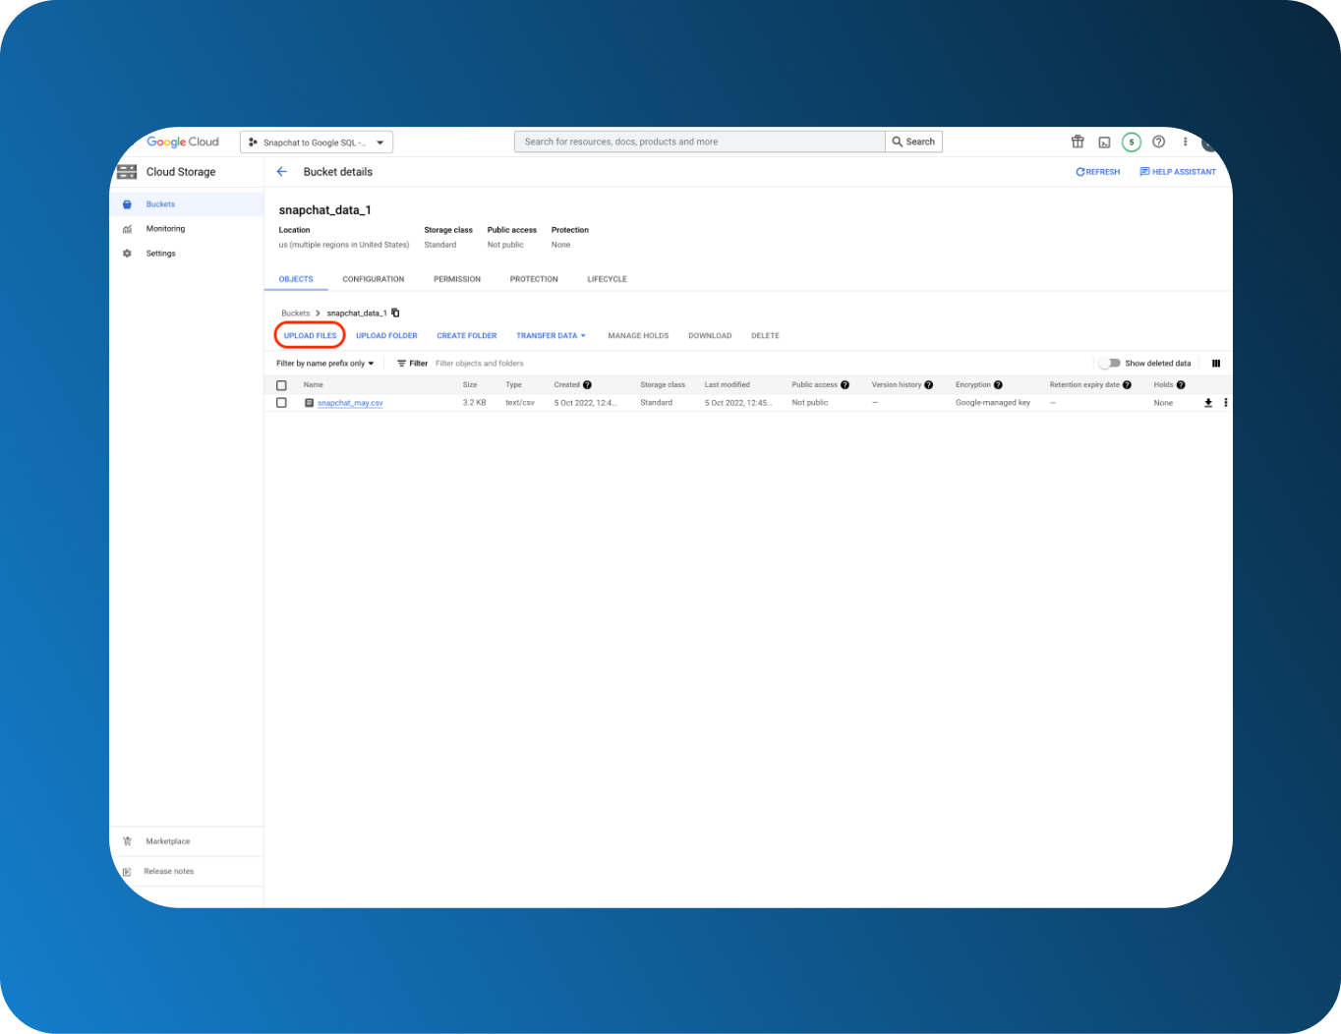Tick the select-all checkbox in table header
The height and width of the screenshot is (1034, 1341).
coord(281,385)
